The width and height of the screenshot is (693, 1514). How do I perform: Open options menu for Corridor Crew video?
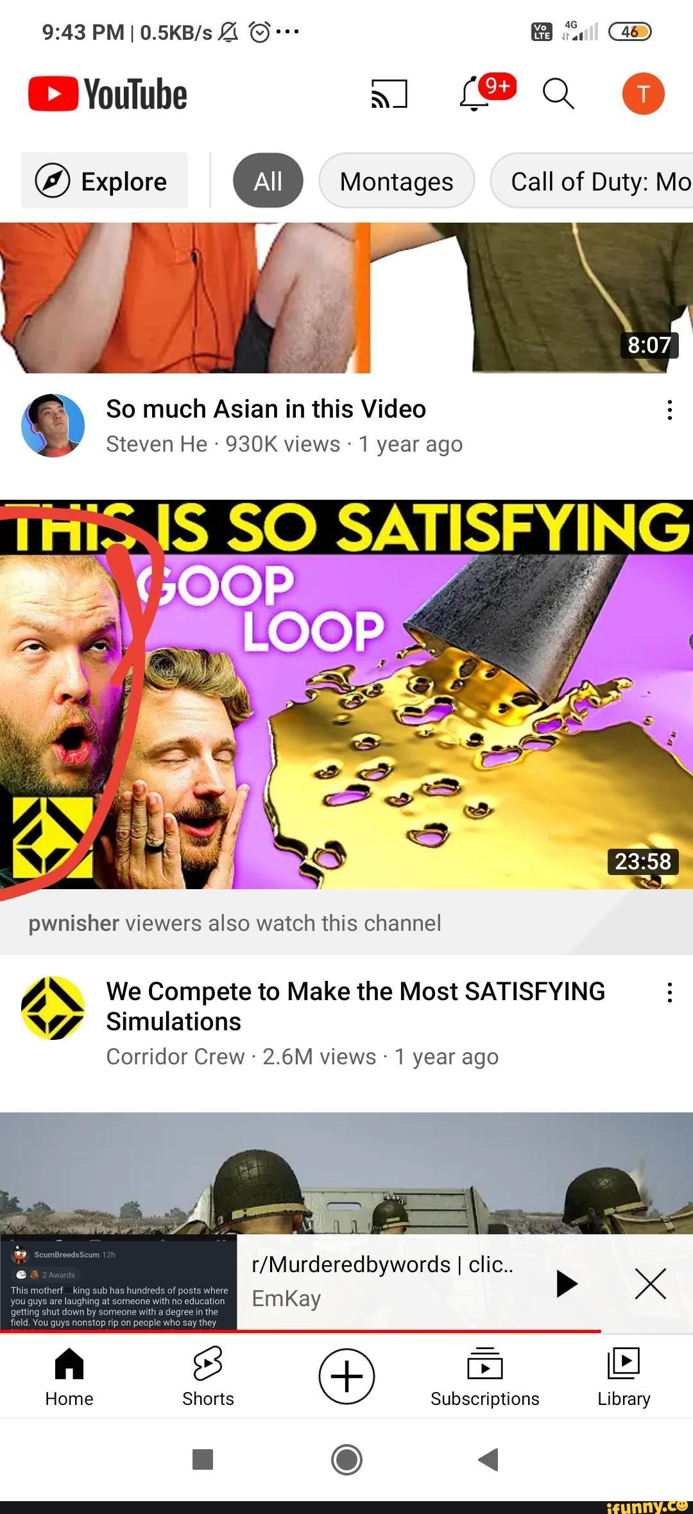(x=669, y=992)
